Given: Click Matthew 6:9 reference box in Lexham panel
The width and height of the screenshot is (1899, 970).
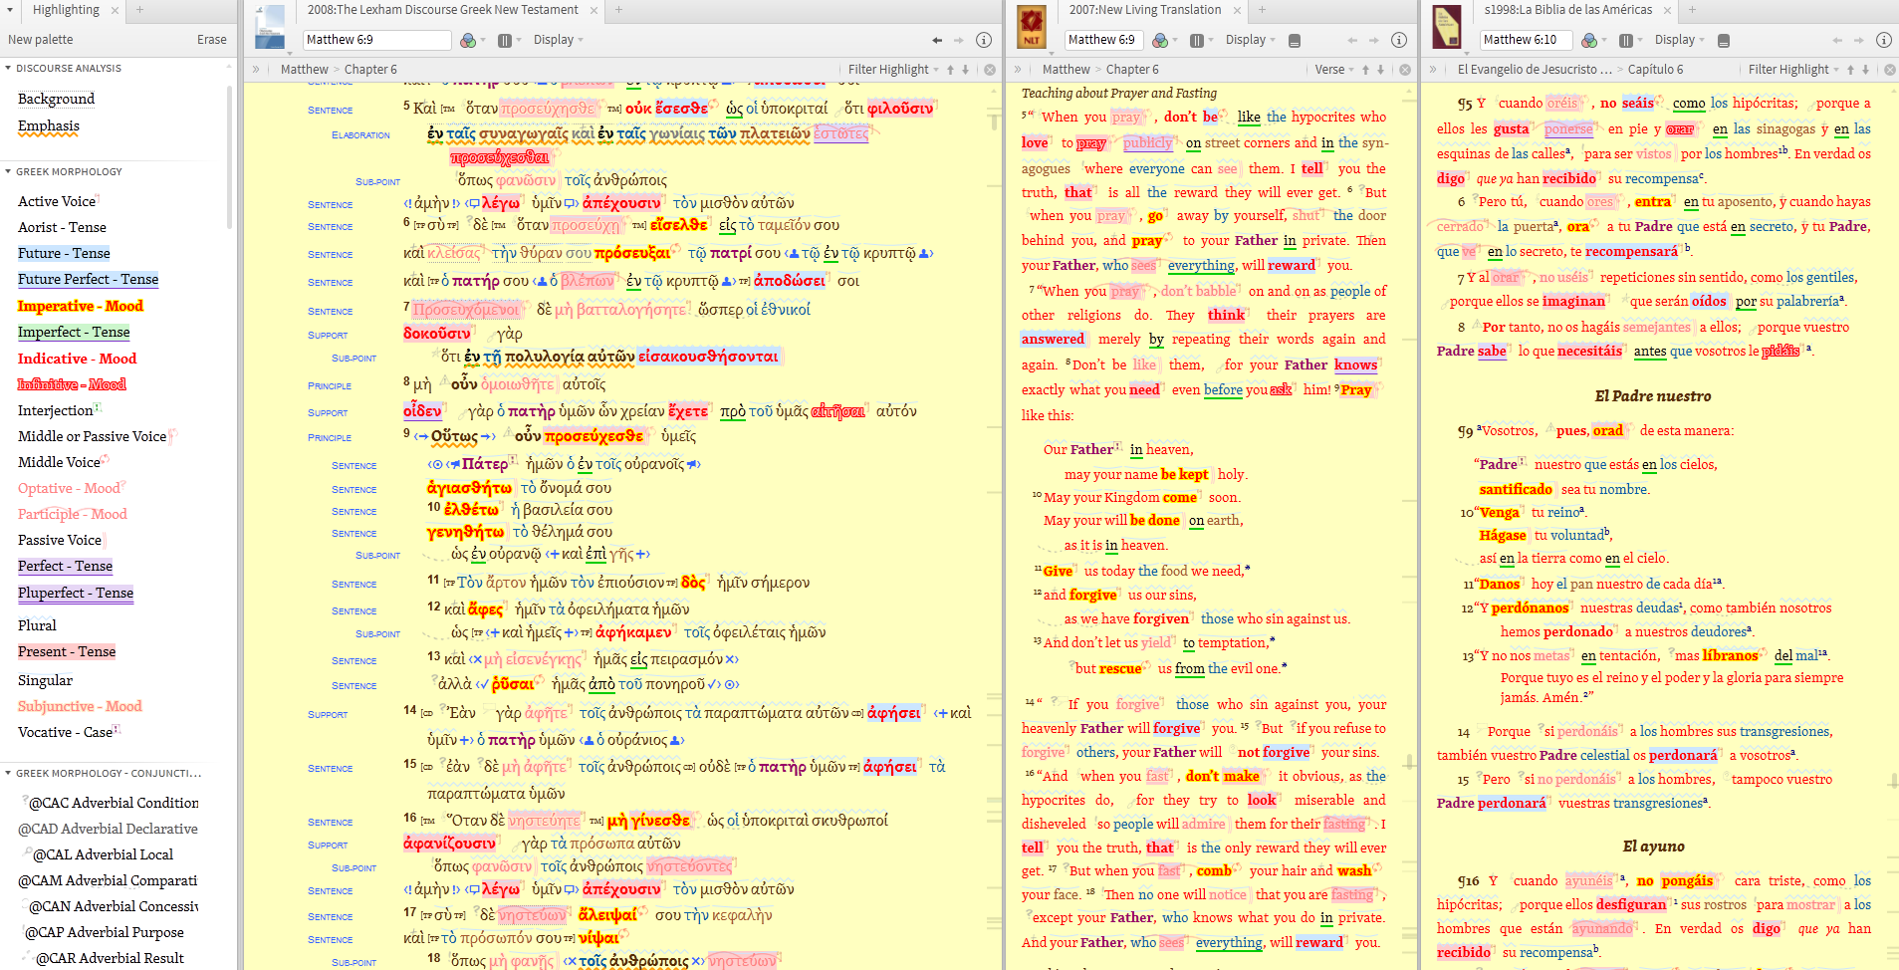Looking at the screenshot, I should (376, 40).
